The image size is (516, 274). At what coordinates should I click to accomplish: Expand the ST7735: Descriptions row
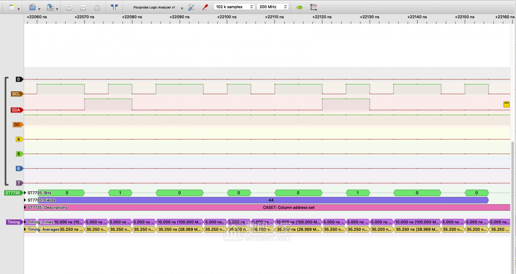click(x=25, y=207)
